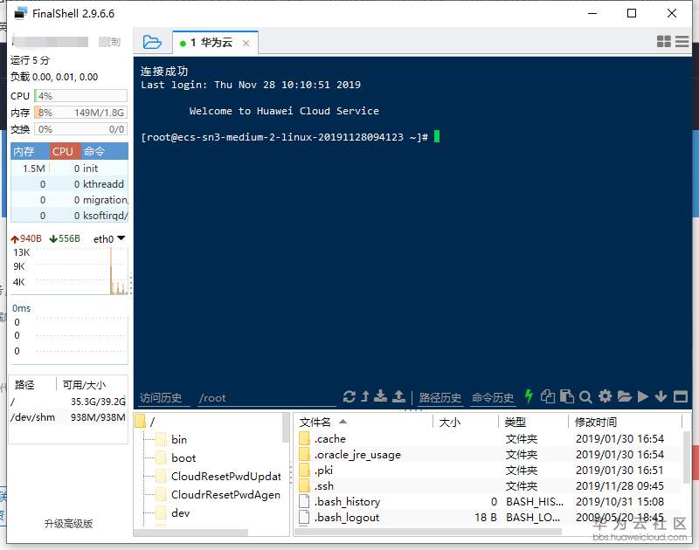This screenshot has height=550, width=699.
Task: Select the .oracle_jre_usage folder row
Action: click(488, 454)
